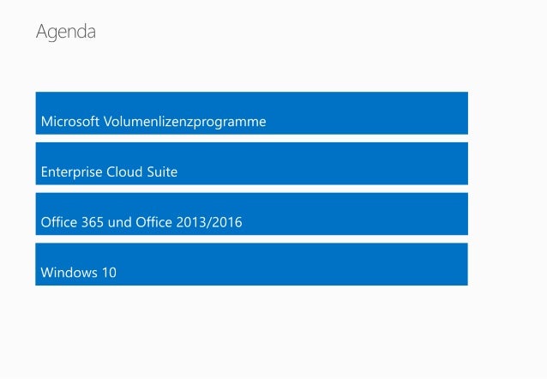Click the 2013/2016 text in third bar
Image resolution: width=547 pixels, height=379 pixels.
[x=209, y=222]
